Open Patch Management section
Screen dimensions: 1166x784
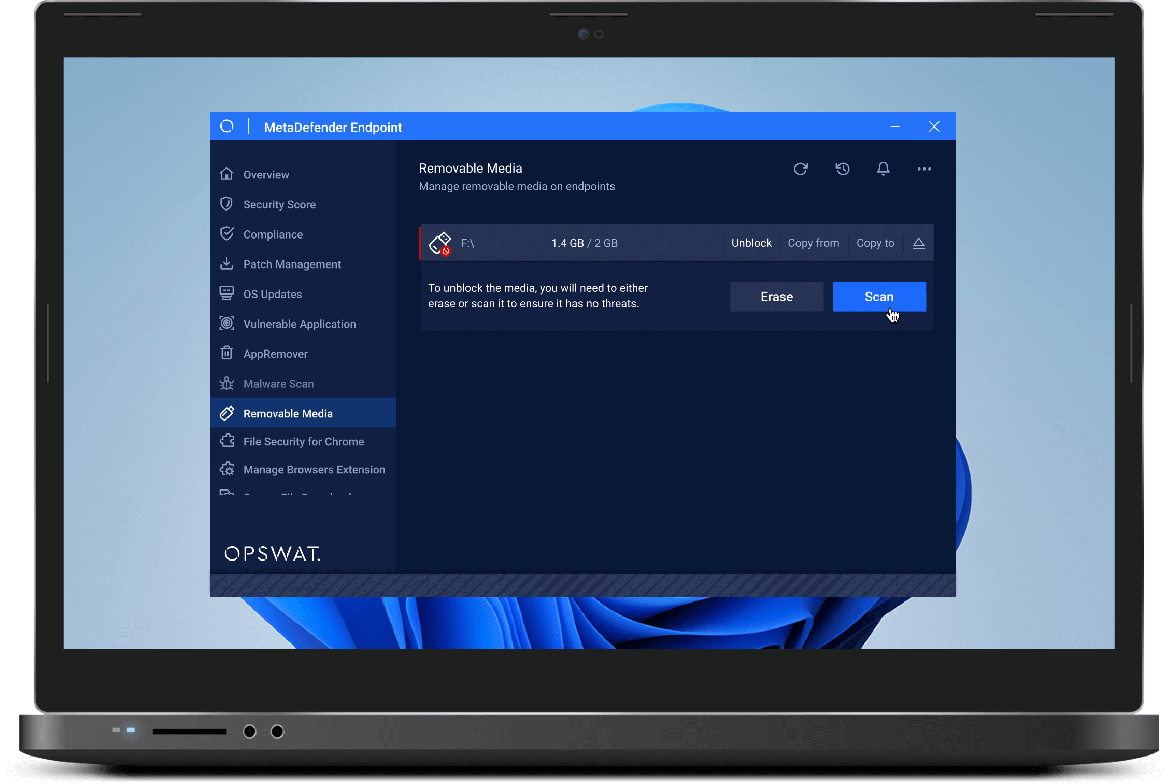coord(292,264)
